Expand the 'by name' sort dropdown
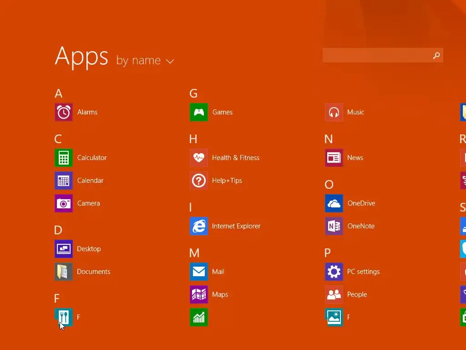 click(145, 61)
